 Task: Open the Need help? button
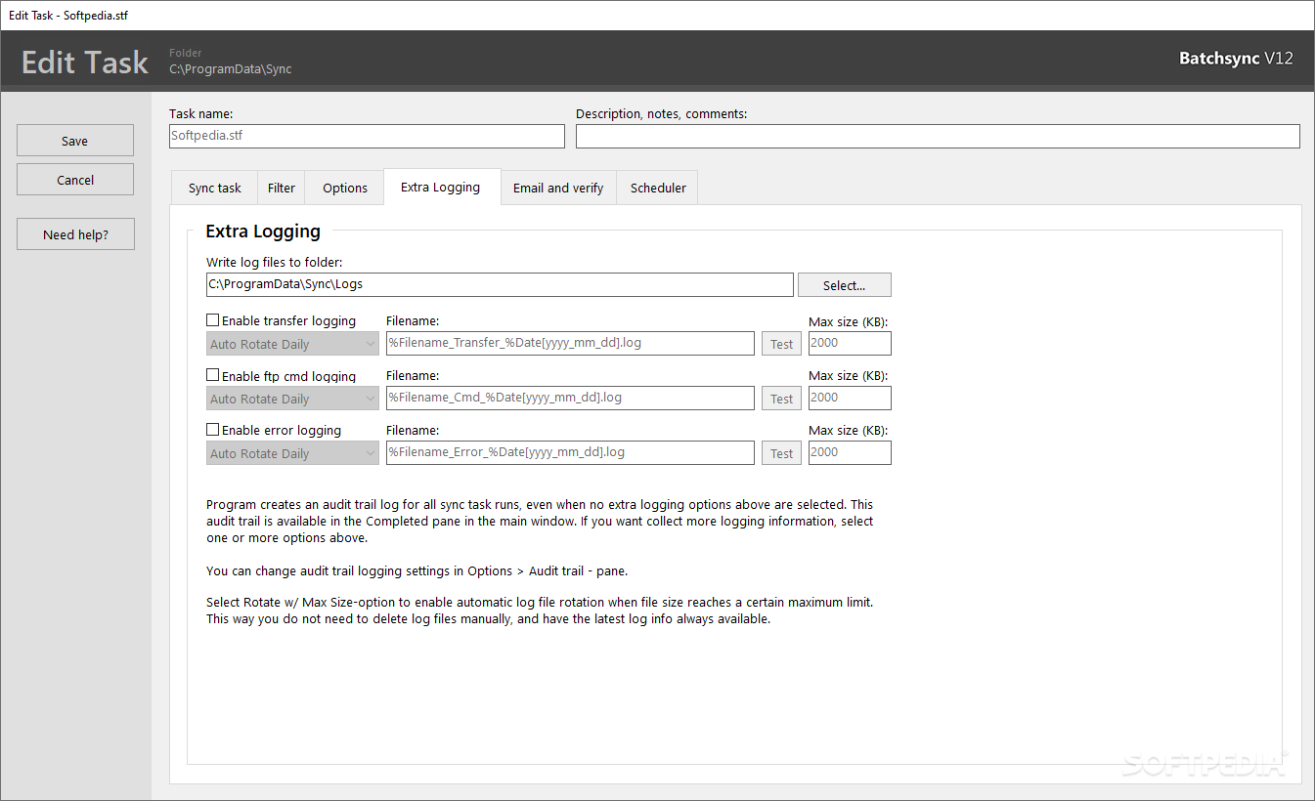75,234
